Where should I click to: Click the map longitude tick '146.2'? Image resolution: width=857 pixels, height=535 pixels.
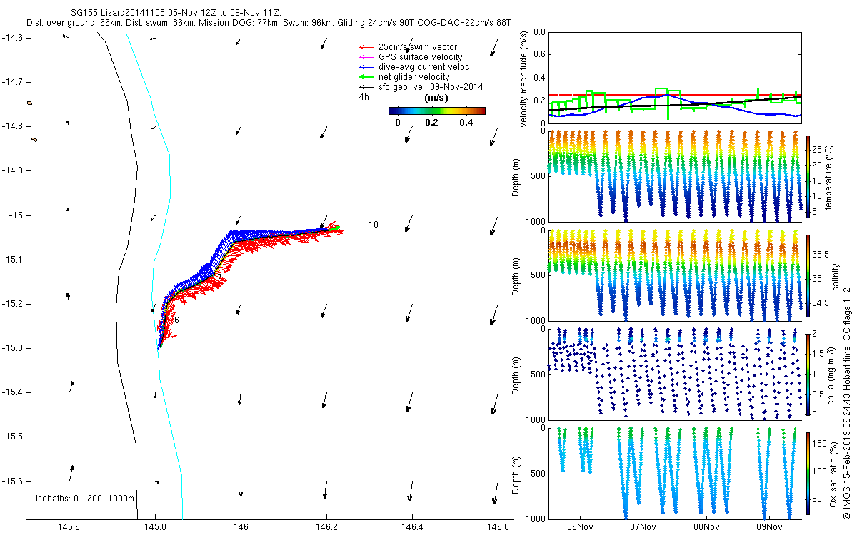tap(326, 527)
